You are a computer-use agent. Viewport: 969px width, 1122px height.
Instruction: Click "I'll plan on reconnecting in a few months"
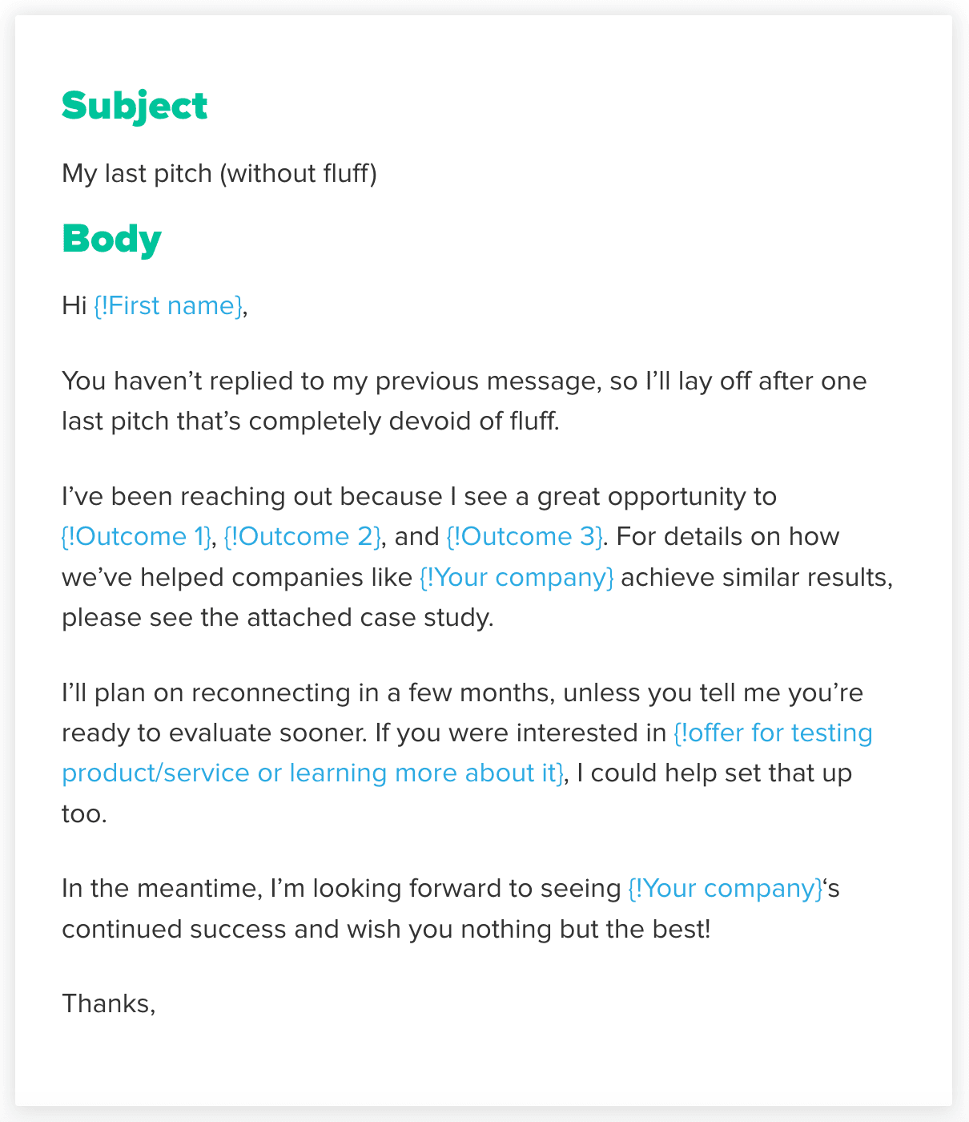point(307,692)
